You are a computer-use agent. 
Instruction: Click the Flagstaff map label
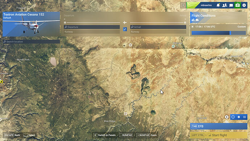pos(21,8)
